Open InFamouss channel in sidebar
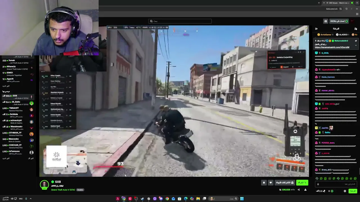 (17, 152)
